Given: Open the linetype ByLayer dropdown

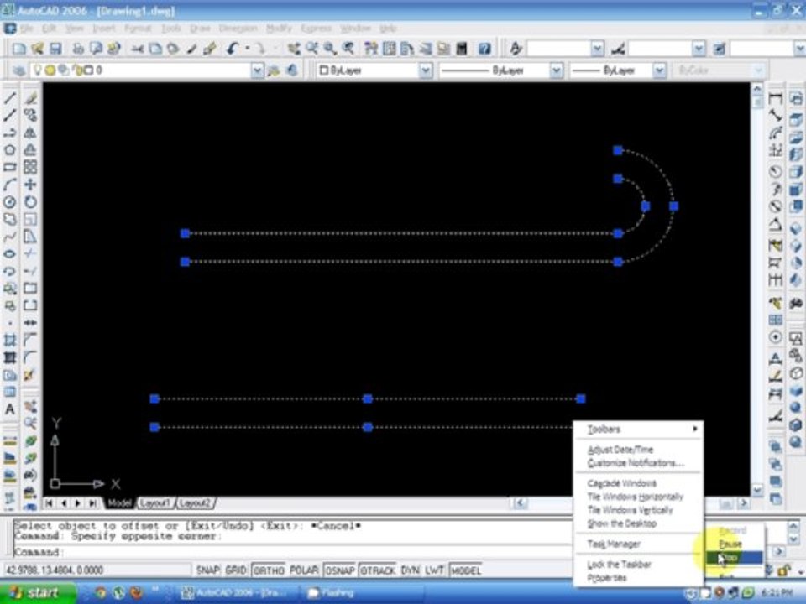Looking at the screenshot, I should point(556,70).
